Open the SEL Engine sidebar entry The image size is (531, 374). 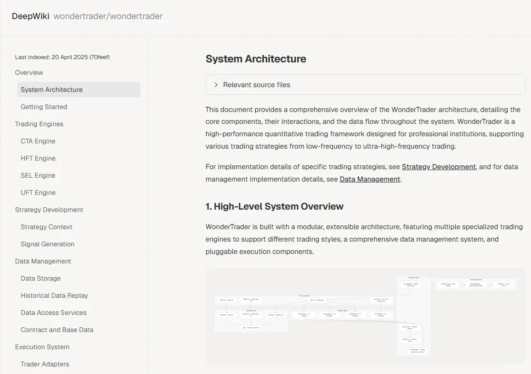coord(38,175)
